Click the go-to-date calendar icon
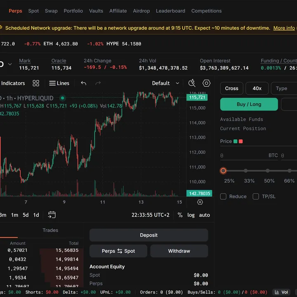 [52, 214]
